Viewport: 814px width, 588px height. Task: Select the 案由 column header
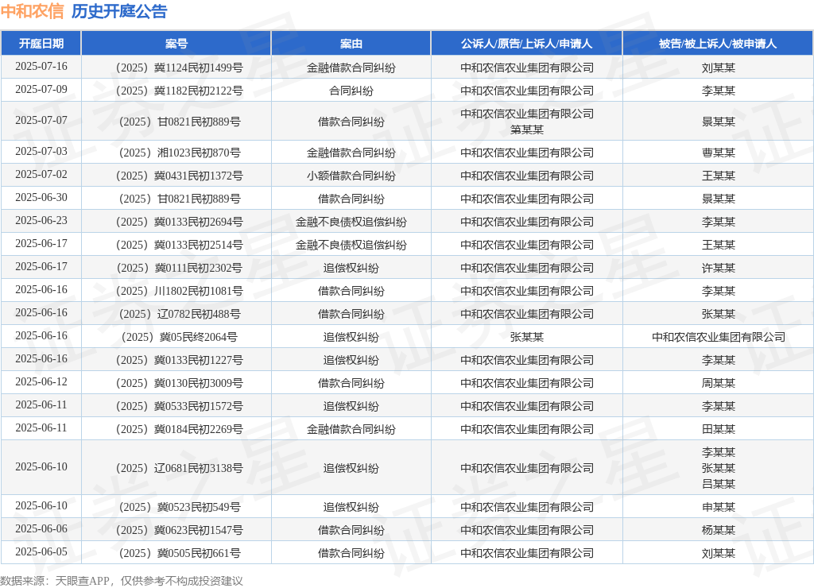tap(351, 44)
